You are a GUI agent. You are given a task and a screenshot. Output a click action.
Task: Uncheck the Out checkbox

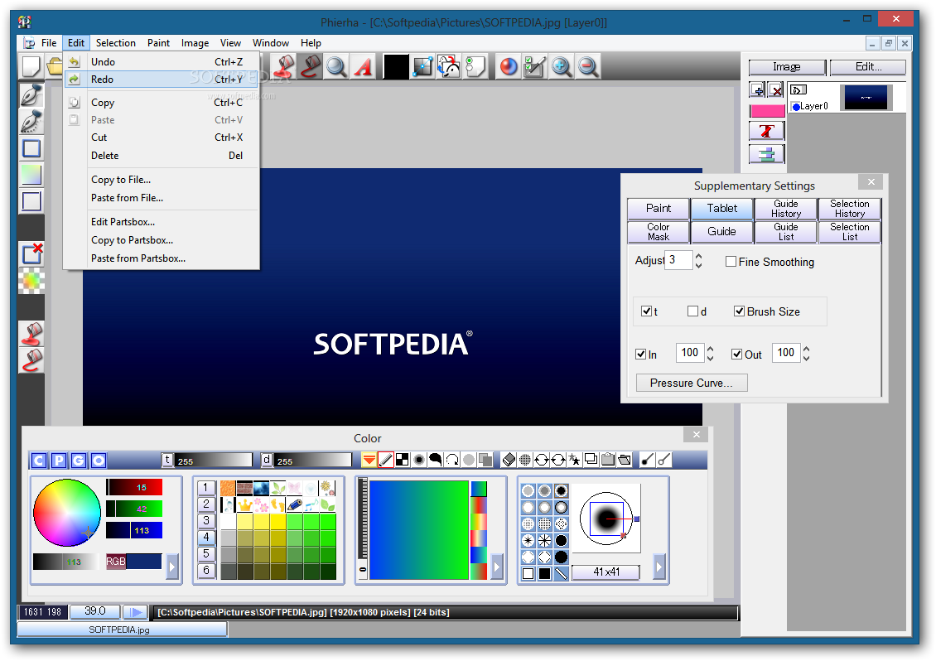click(x=736, y=354)
